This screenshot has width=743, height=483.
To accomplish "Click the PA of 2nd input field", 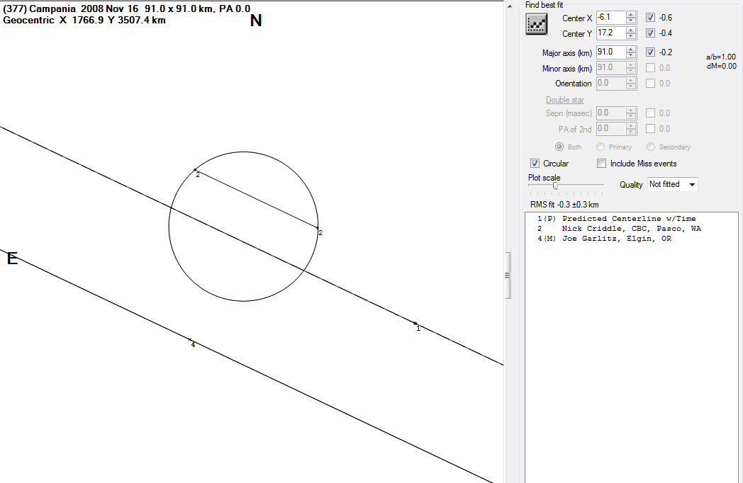I will [x=611, y=129].
